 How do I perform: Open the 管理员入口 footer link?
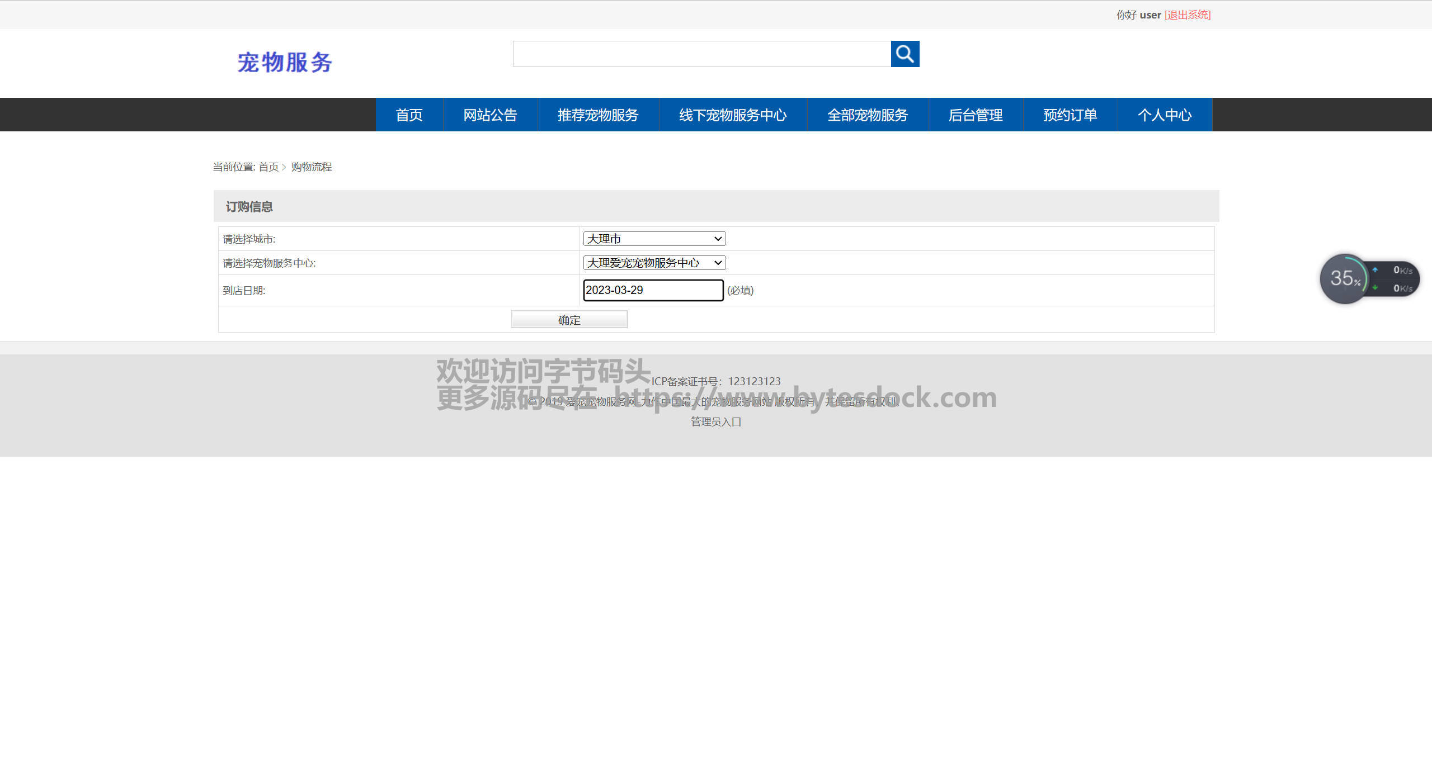tap(716, 421)
